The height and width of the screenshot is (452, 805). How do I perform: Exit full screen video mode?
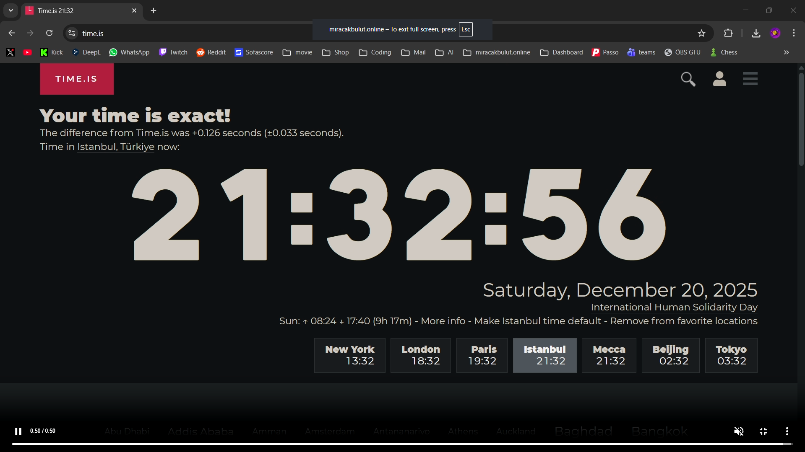[x=763, y=431]
